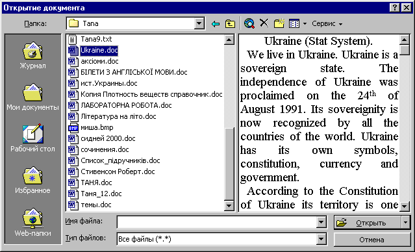Click the Word icon beside сидней 2000.doc

point(73,139)
